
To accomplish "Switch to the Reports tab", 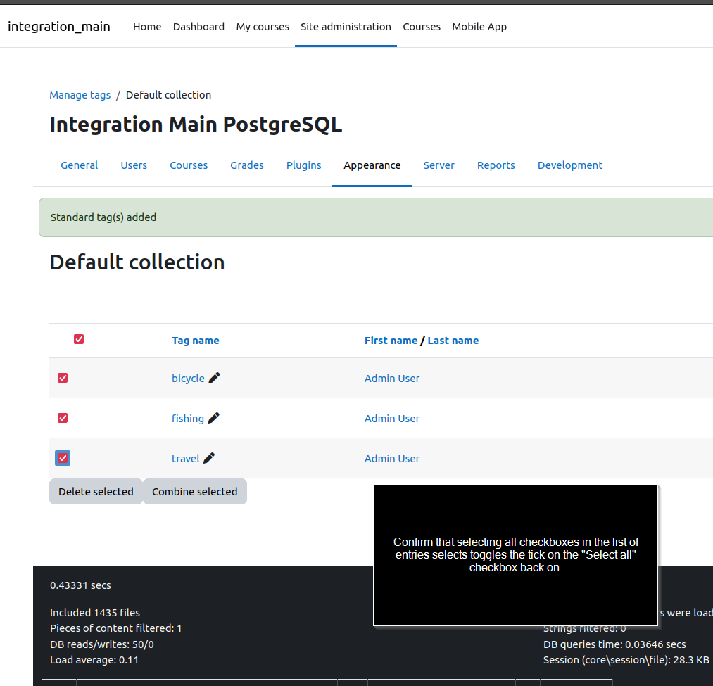I will click(496, 165).
